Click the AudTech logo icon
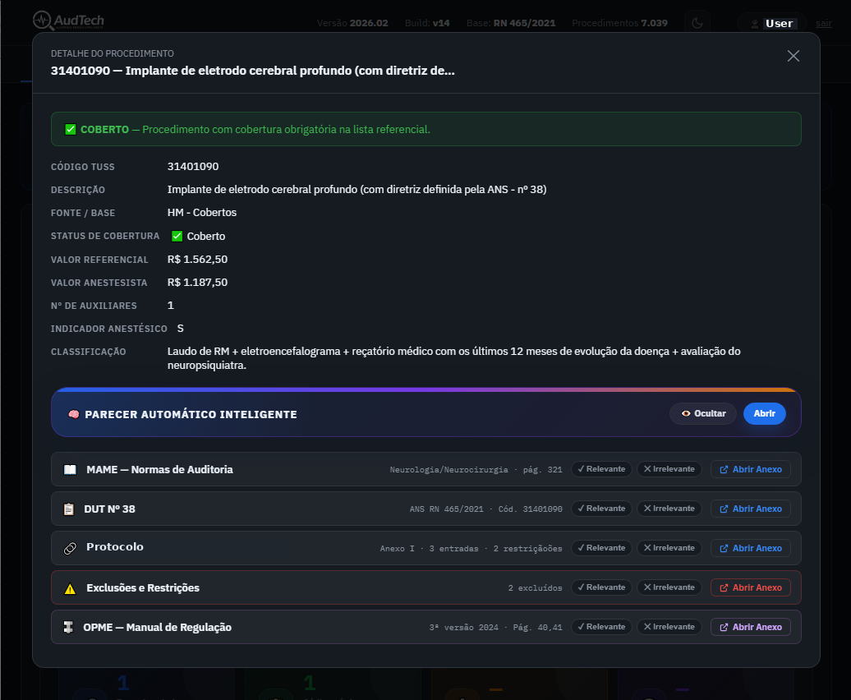This screenshot has width=851, height=700. tap(43, 21)
